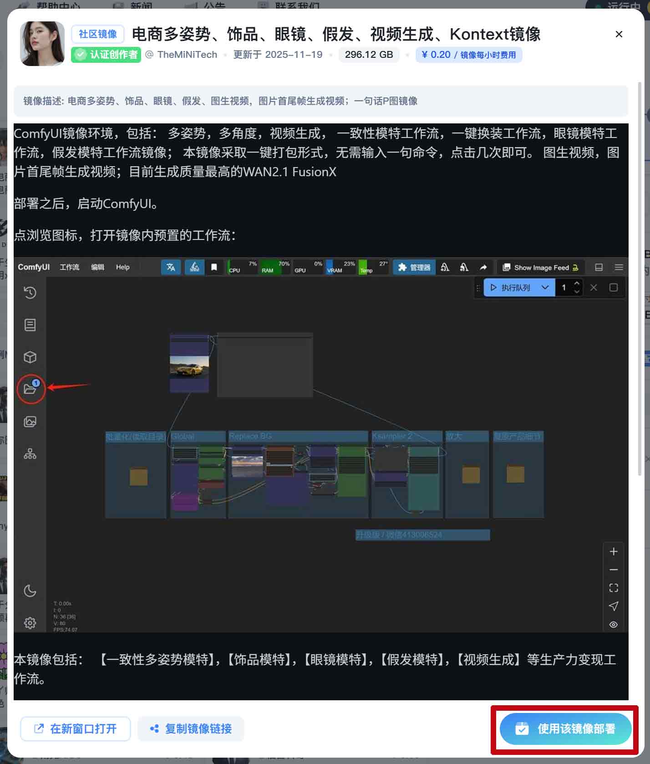
Task: Click the workflow browse folder icon
Action: (x=30, y=389)
